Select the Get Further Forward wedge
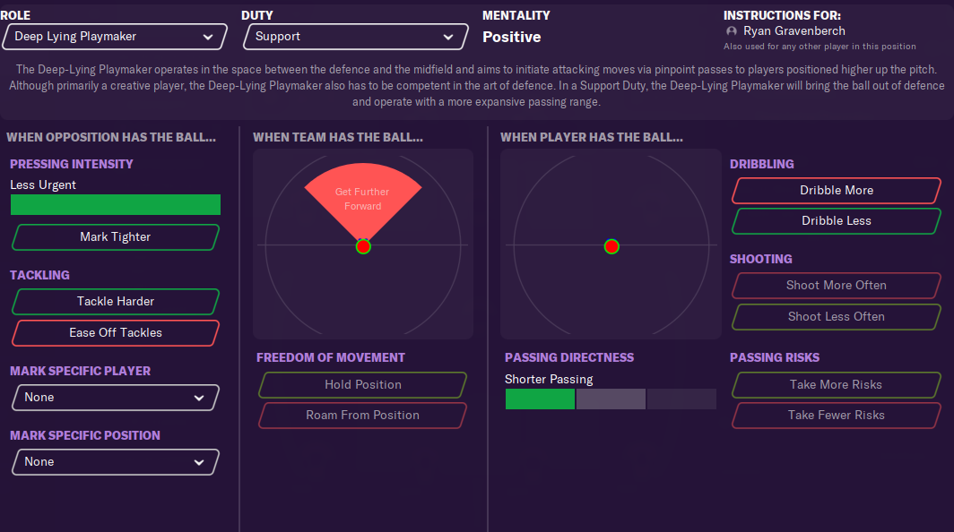Screen dimensions: 954x532 [361, 199]
